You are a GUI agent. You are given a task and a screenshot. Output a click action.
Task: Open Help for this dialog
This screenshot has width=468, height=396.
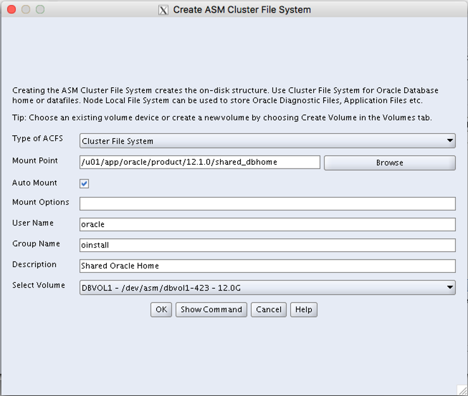click(x=304, y=309)
